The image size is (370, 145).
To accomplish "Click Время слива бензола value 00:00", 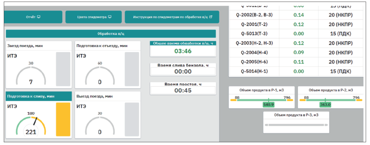I will click(x=183, y=71).
